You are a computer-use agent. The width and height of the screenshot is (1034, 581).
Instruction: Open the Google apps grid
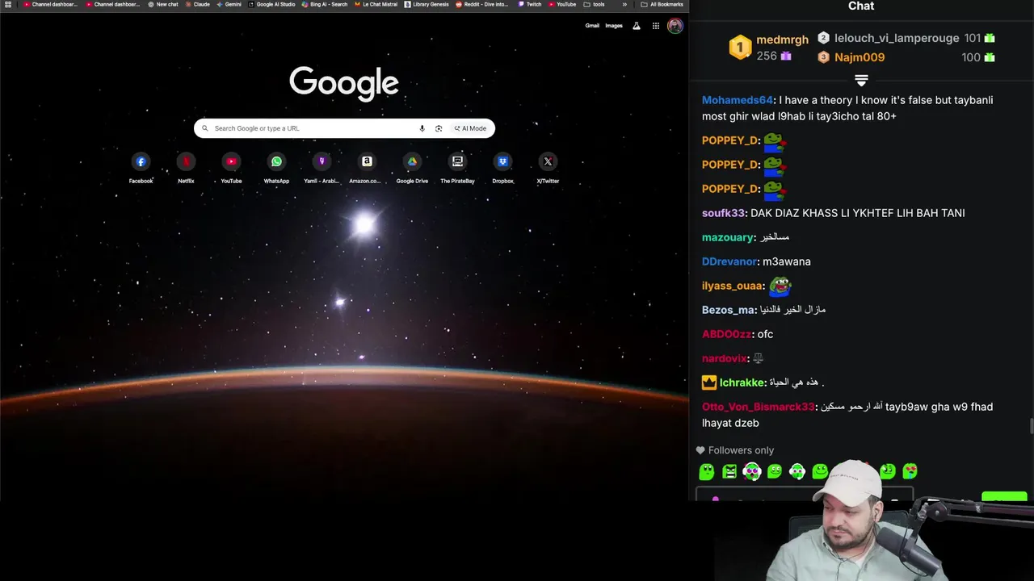click(x=656, y=26)
